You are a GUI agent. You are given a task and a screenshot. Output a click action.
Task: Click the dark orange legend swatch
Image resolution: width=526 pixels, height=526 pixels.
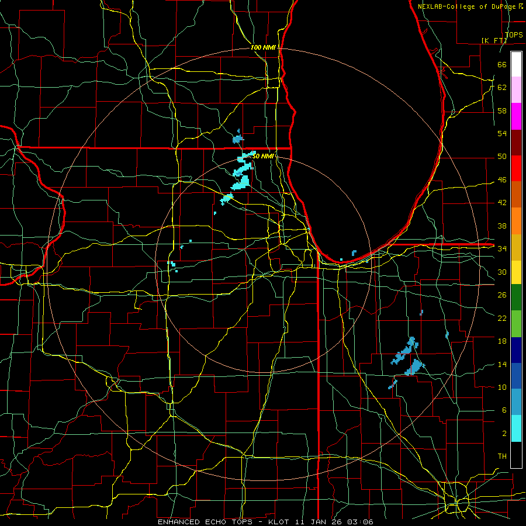(516, 194)
